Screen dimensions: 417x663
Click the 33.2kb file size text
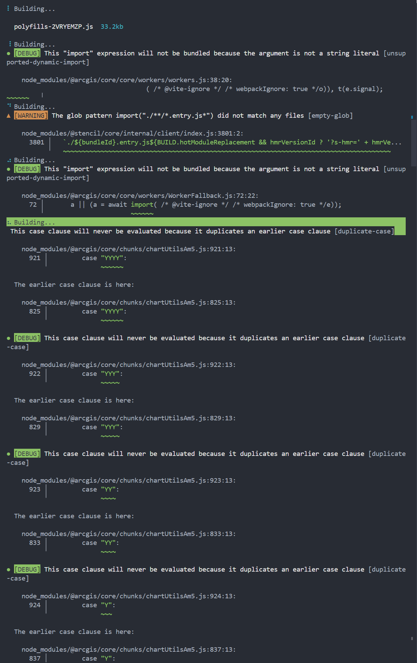(112, 27)
